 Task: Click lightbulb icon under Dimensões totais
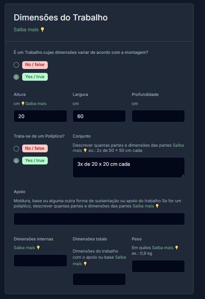(x=85, y=264)
